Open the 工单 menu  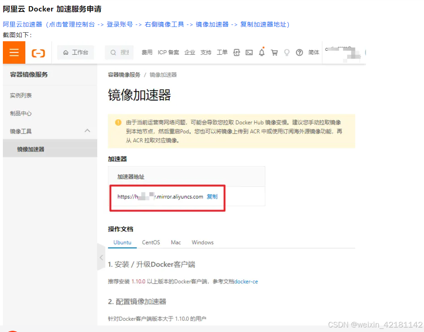click(x=222, y=52)
